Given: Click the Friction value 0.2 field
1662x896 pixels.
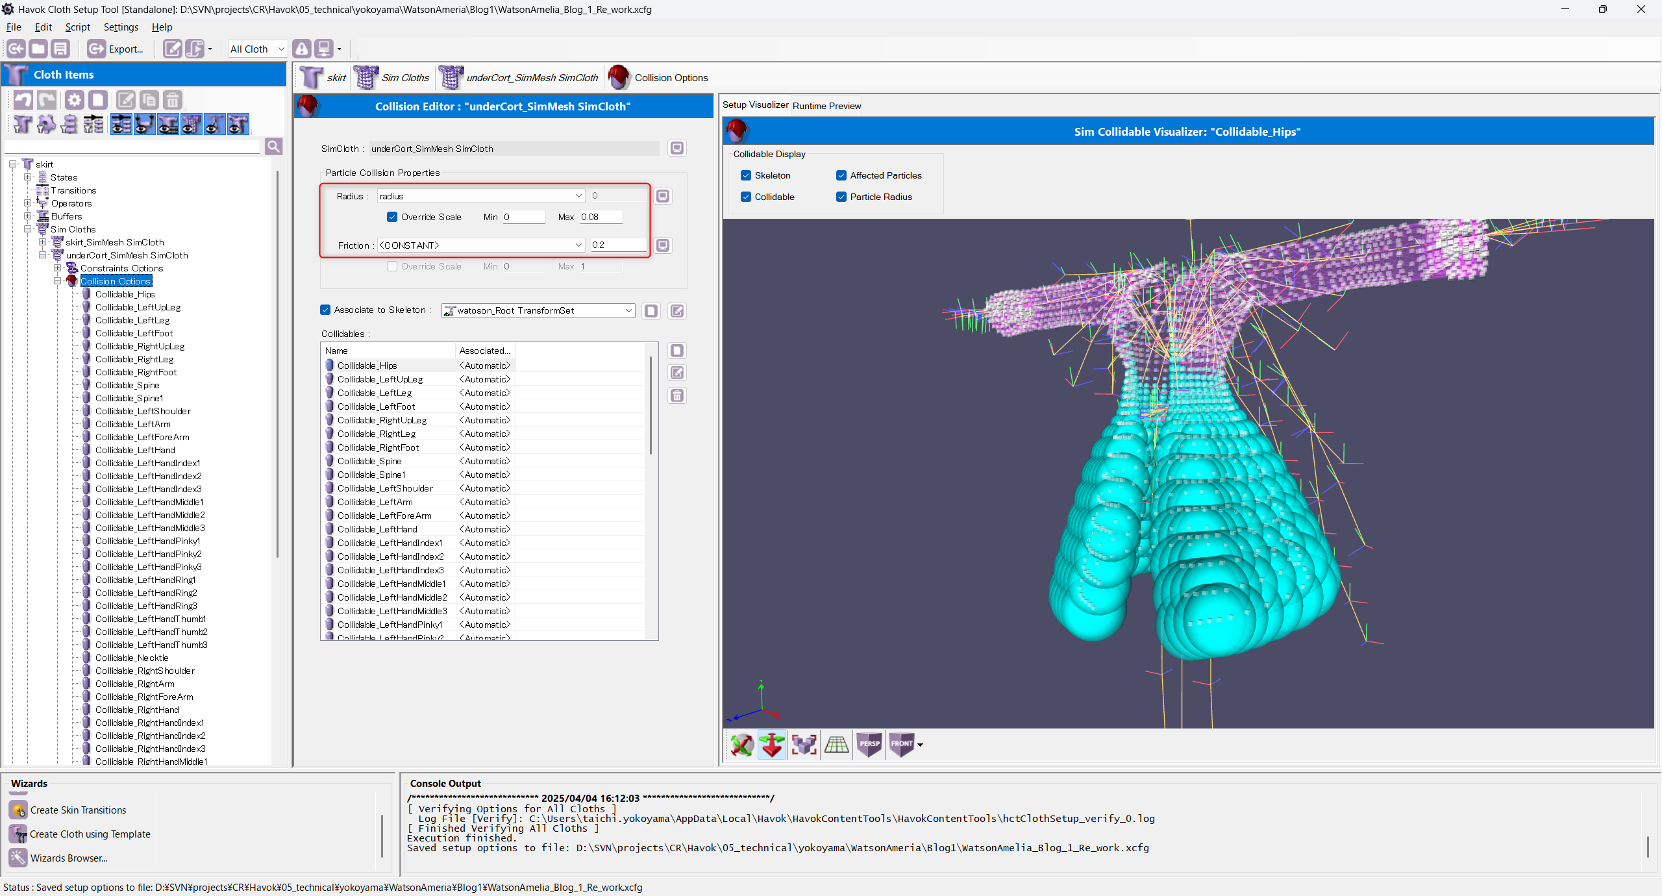Looking at the screenshot, I should click(618, 245).
